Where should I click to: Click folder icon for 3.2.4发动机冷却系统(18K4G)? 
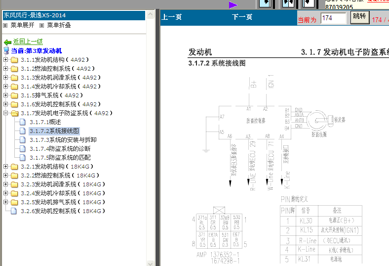coord(14,193)
